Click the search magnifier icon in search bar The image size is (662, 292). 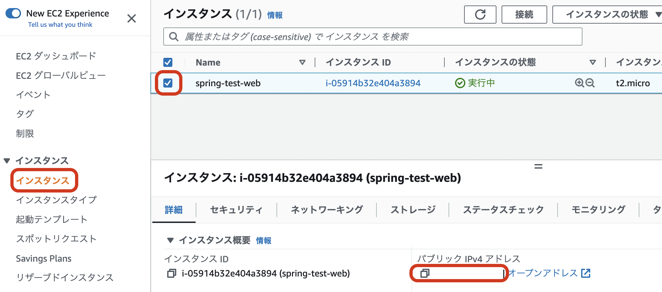click(x=174, y=36)
